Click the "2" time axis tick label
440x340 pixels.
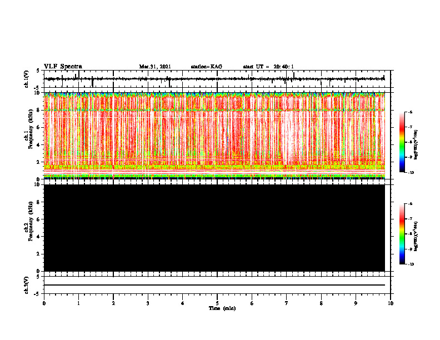pos(113,303)
